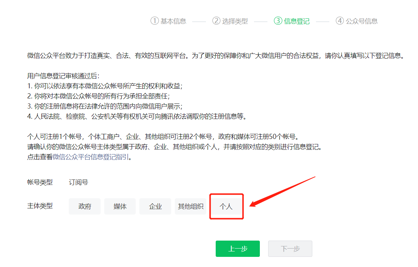The height and width of the screenshot is (267, 418).
Task: Choose 媒体 as the subject type
Action: coord(120,206)
